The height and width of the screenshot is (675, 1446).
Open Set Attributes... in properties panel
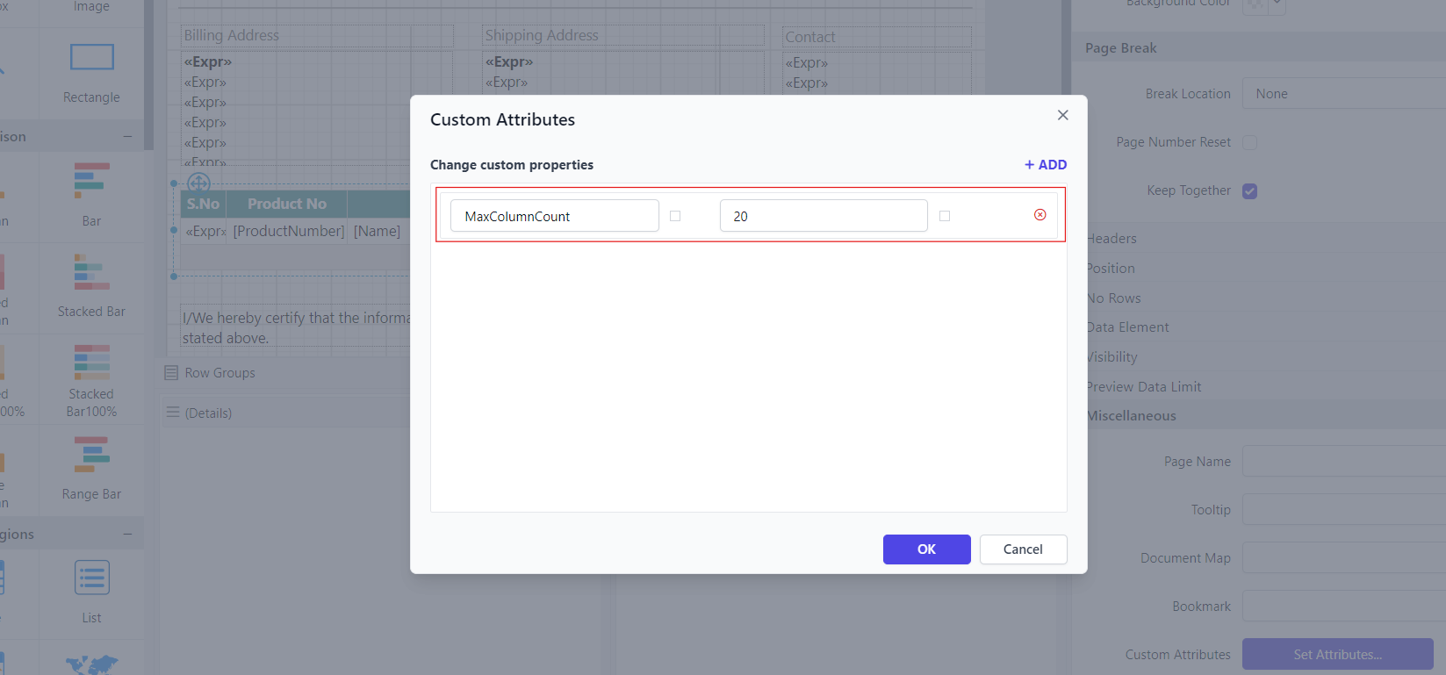pyautogui.click(x=1337, y=655)
